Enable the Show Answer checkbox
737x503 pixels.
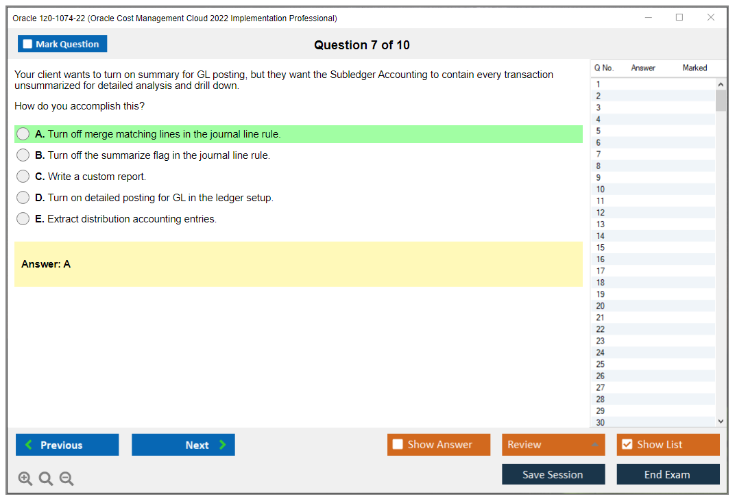tap(397, 444)
